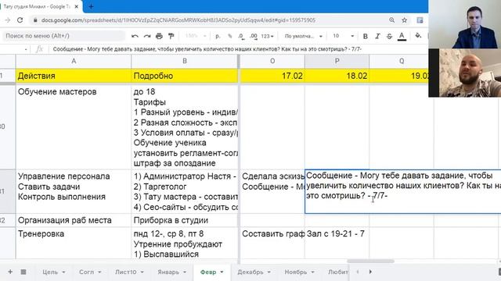Open the zoom level dropdown
Image resolution: width=501 pixels, height=281 pixels.
[196, 36]
